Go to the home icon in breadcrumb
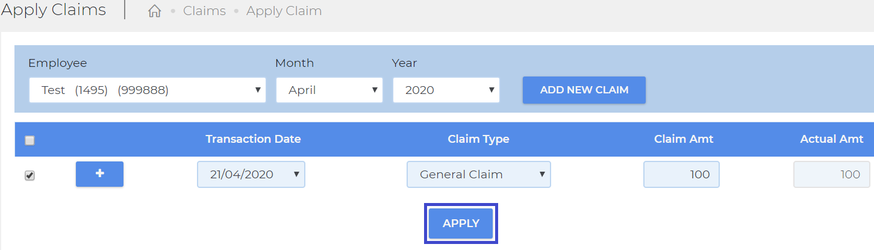Image resolution: width=874 pixels, height=250 pixels. point(155,11)
